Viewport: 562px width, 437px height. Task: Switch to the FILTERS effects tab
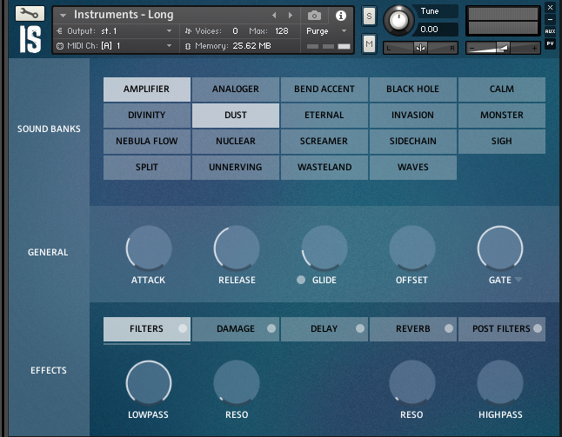[x=147, y=329]
